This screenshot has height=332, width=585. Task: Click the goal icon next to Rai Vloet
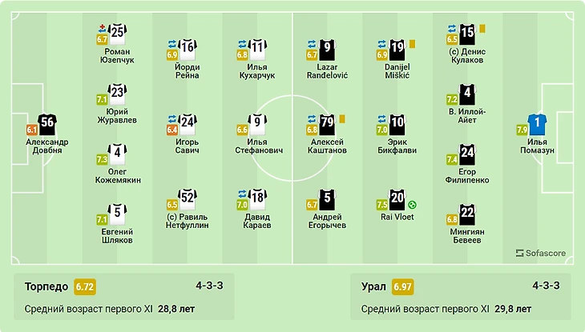click(412, 204)
